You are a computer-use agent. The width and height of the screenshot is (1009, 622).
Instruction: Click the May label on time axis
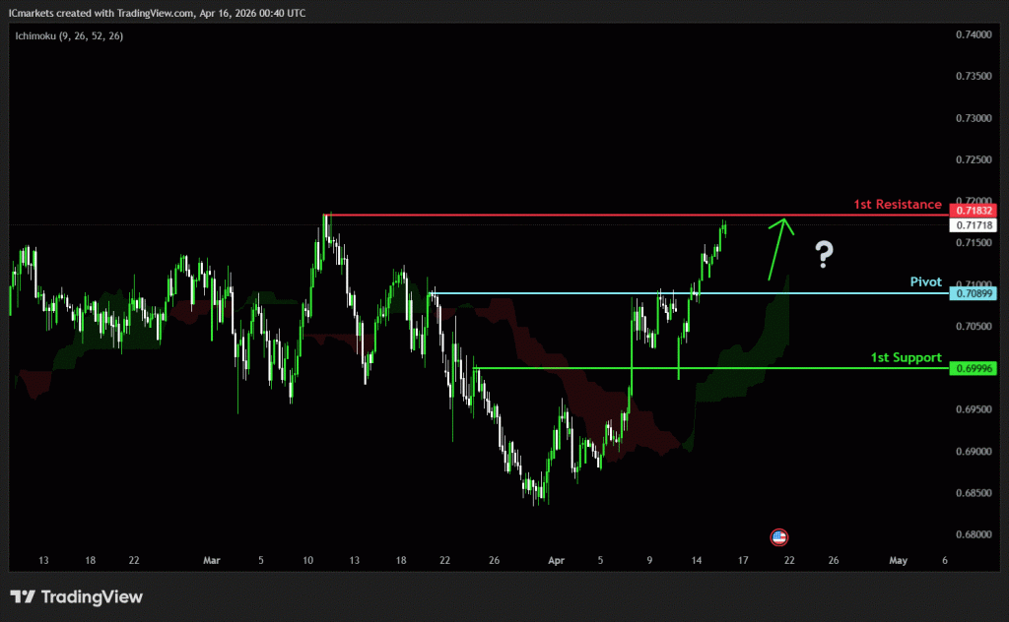click(x=898, y=560)
